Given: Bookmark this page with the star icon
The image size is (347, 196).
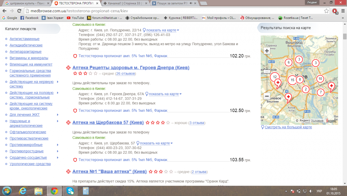Looking at the screenshot, I should pos(326,11).
